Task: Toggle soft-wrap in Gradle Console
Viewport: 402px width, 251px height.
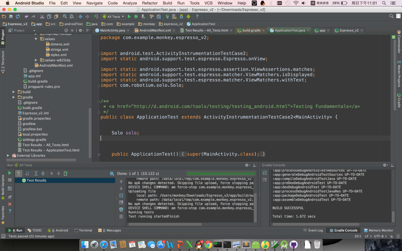Action: click(265, 173)
